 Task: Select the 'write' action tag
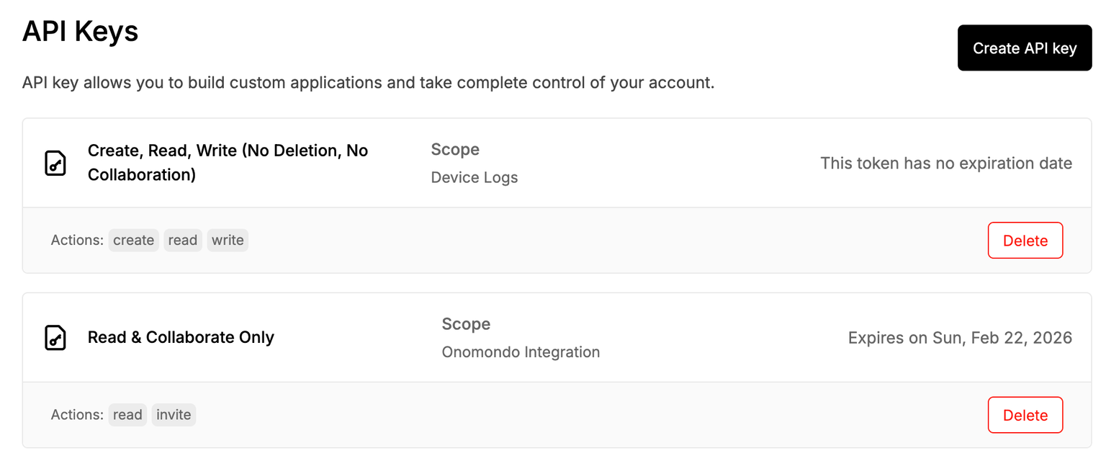[x=228, y=241]
